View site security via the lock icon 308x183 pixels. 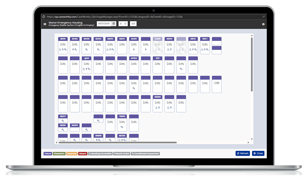pyautogui.click(x=44, y=17)
